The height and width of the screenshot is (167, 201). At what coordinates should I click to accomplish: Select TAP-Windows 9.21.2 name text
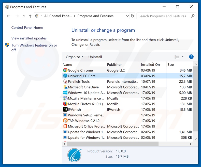click(x=84, y=121)
